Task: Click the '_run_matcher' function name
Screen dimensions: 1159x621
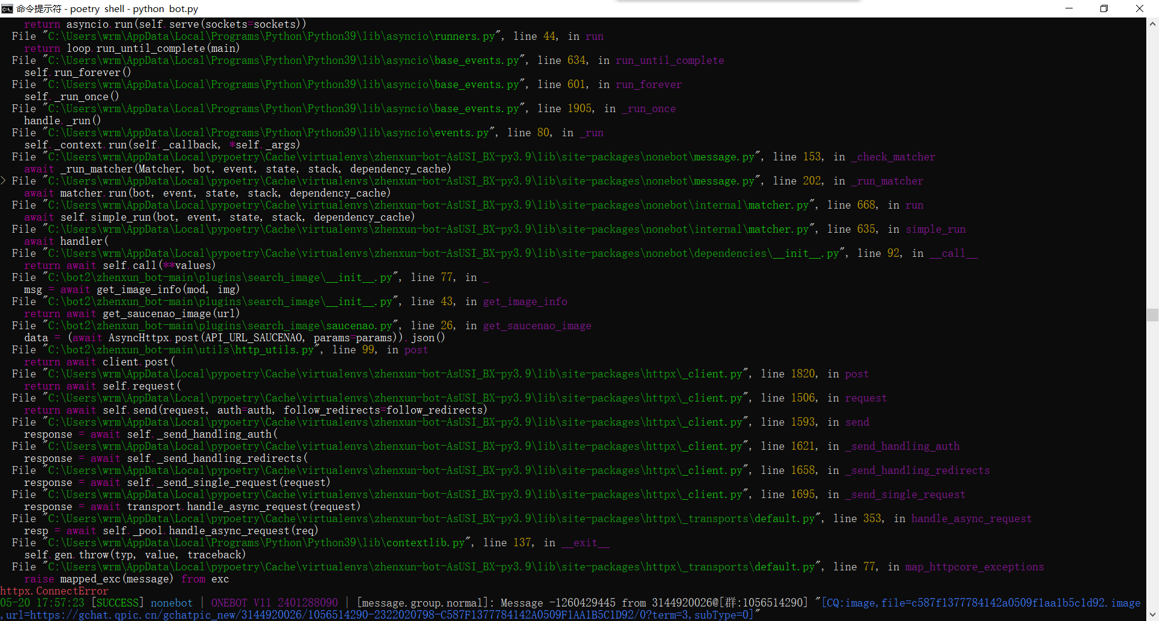Action: tap(887, 181)
